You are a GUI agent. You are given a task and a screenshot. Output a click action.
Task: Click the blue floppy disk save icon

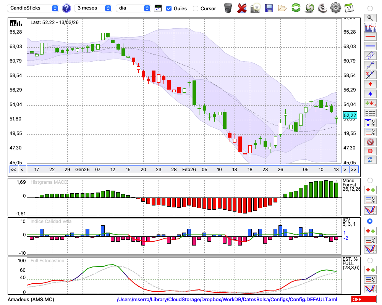tap(269, 8)
